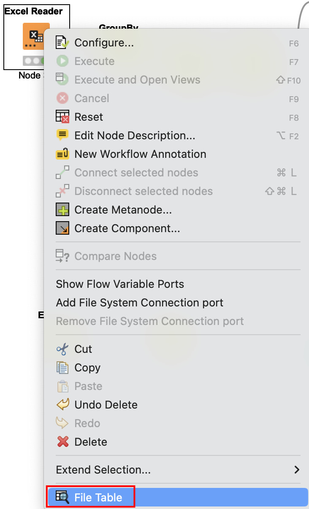Click Edit Node Description menu entry

pos(135,135)
